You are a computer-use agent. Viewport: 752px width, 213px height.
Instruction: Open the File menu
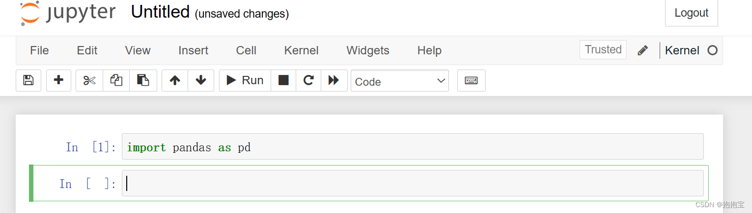[39, 50]
